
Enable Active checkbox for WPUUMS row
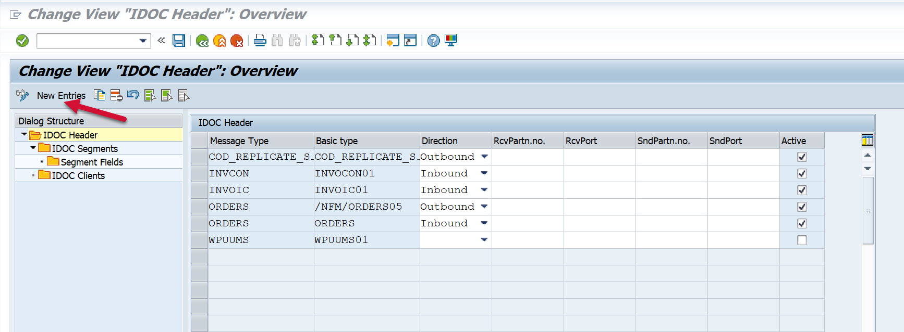(x=802, y=240)
